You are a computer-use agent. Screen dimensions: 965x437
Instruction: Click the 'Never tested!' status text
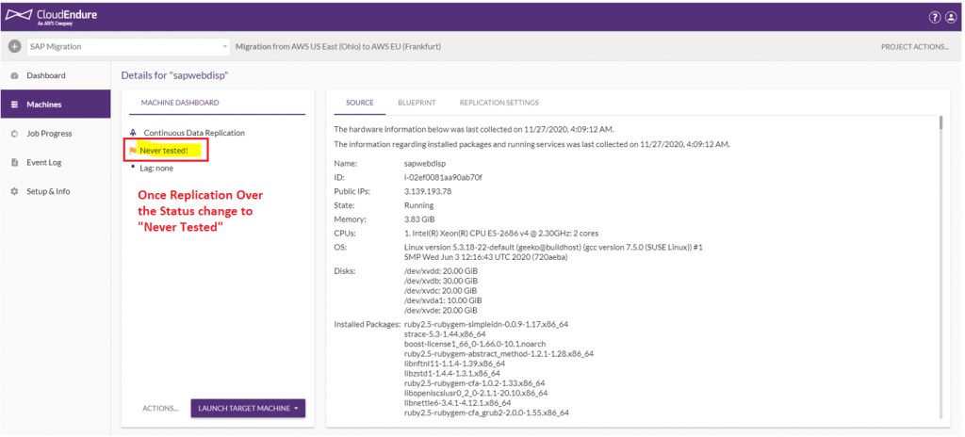(164, 150)
